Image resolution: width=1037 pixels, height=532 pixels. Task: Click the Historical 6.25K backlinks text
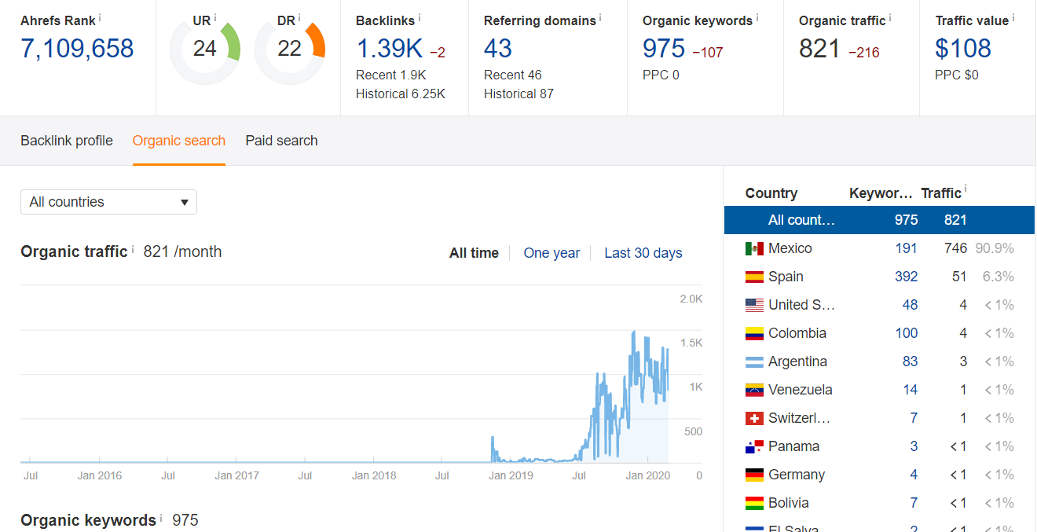click(401, 94)
